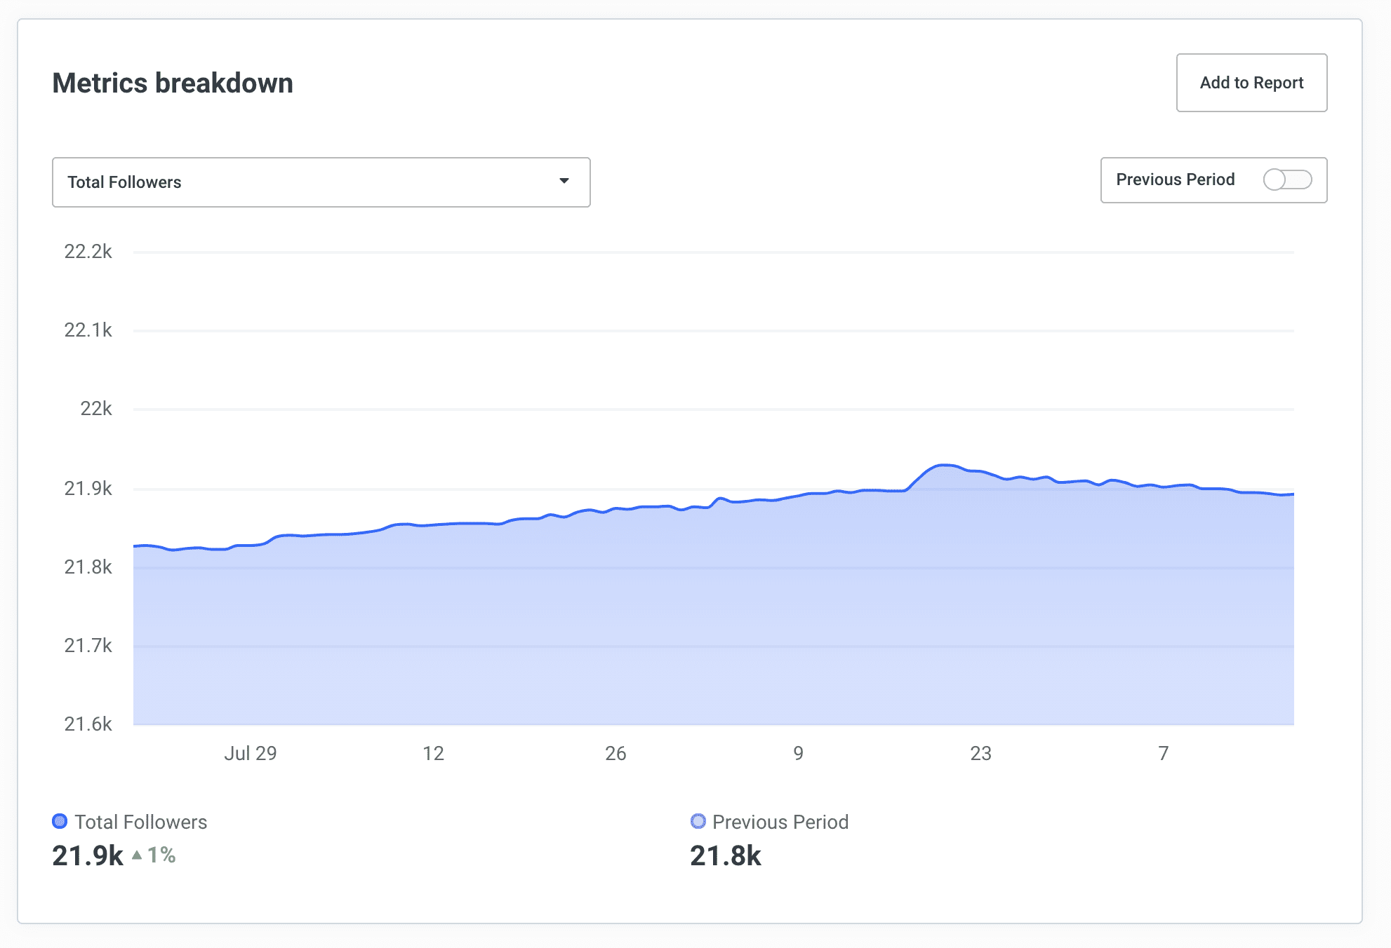Click the 21.9k total followers value
Screen dimensions: 1391x948
click(88, 855)
